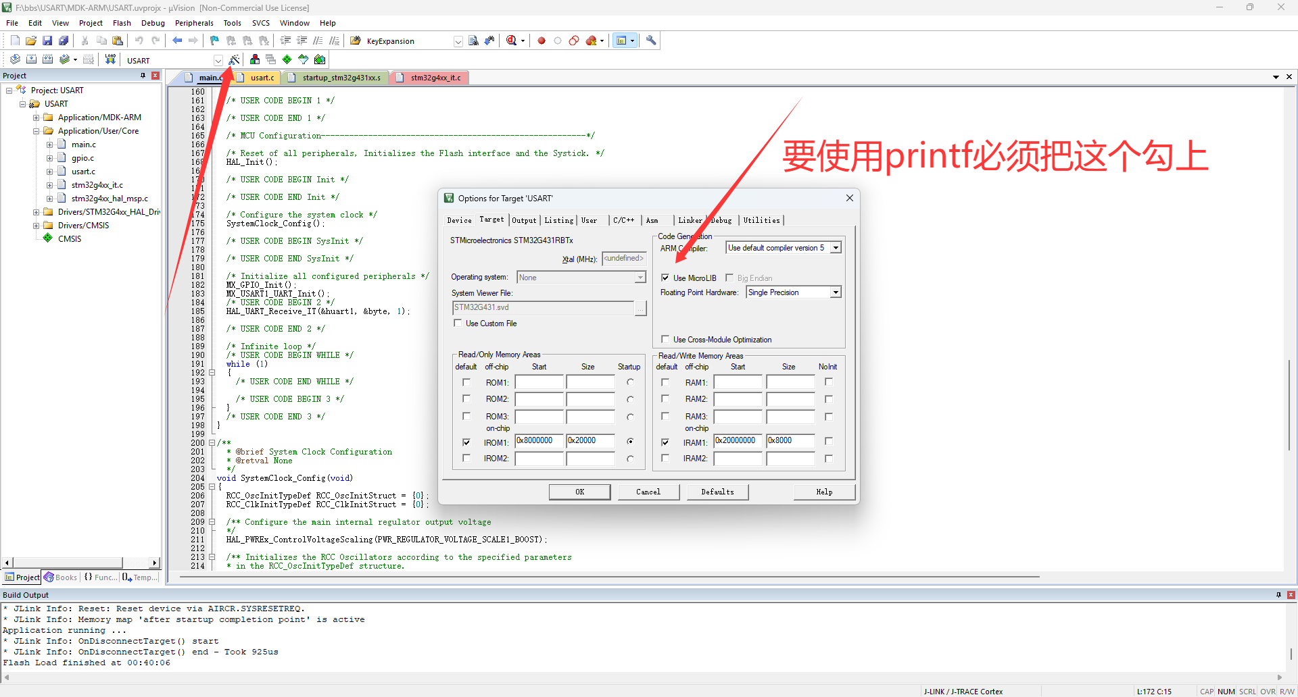Toggle the Use MicroLIB checkbox
Viewport: 1298px width, 697px height.
point(665,278)
